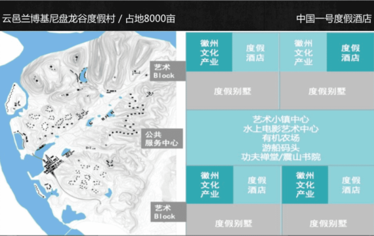Select the bottom-left dark 徽州文化产业 tile
Viewport: 374px width, 236px height.
coord(210,185)
